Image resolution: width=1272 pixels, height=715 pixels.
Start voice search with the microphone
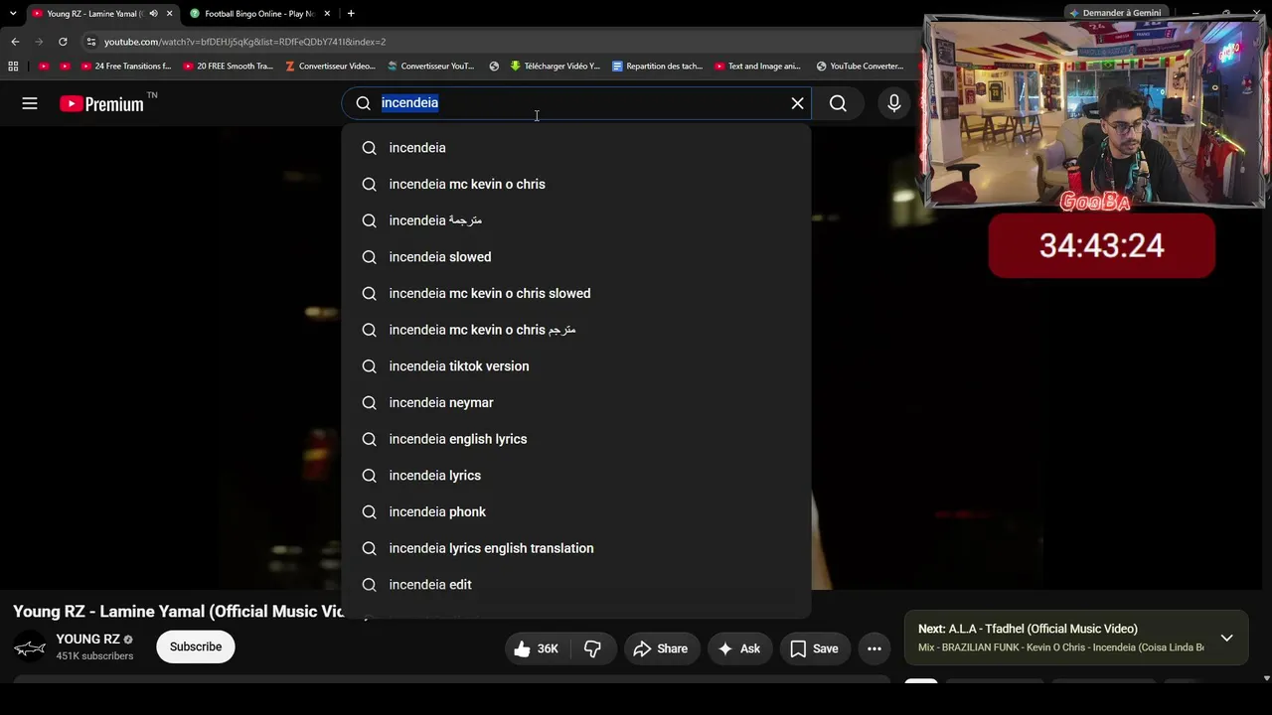[893, 103]
